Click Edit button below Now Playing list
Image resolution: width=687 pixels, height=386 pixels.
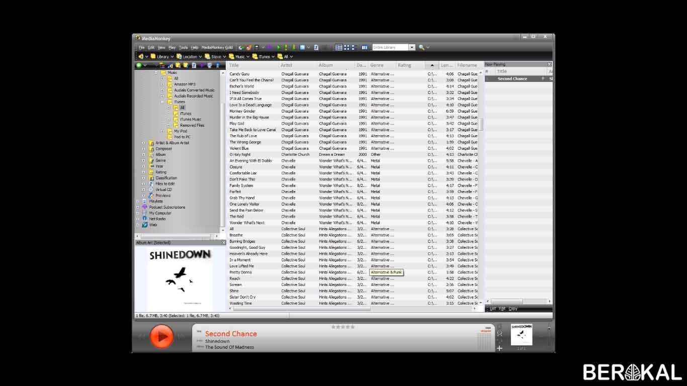[502, 309]
